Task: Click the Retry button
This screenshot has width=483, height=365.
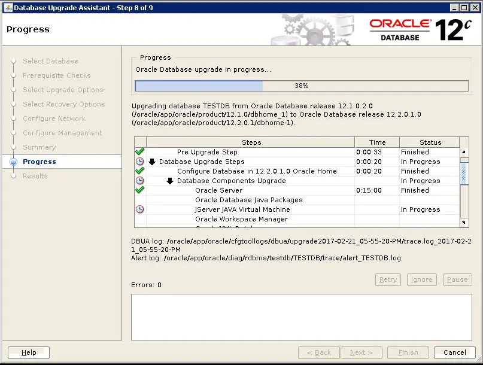Action: pos(388,279)
